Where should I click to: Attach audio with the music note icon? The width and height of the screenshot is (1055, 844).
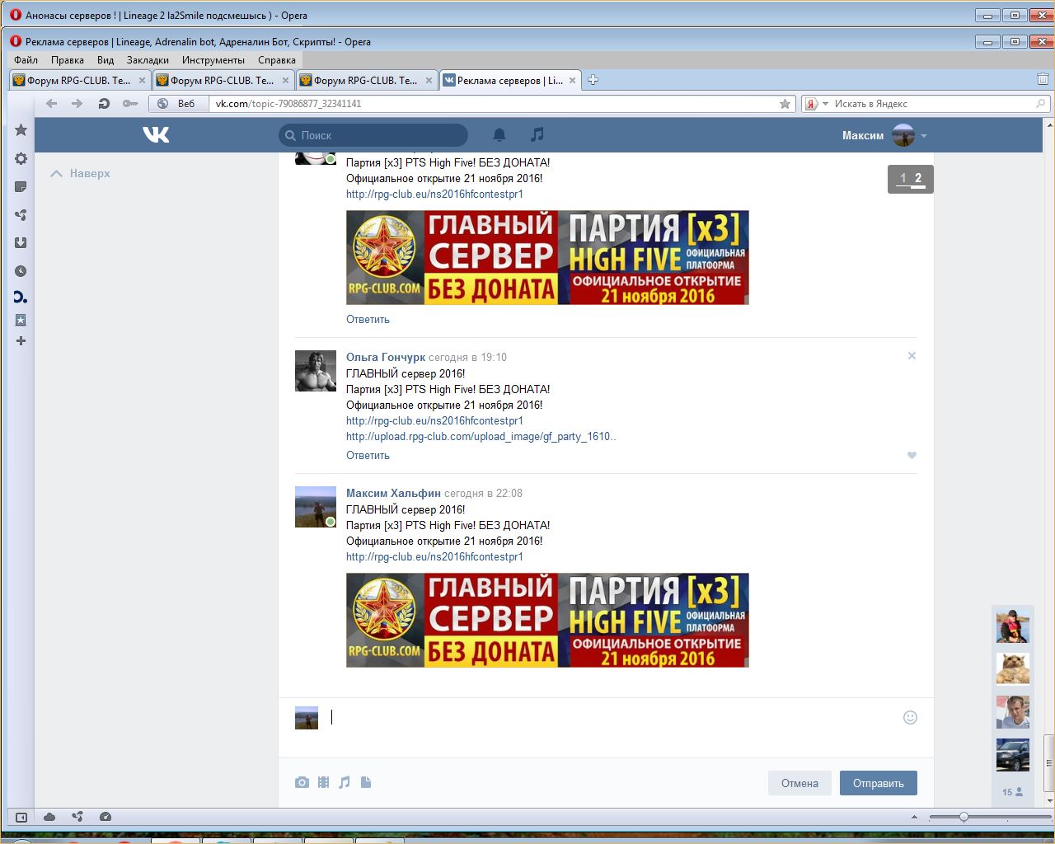tap(345, 782)
